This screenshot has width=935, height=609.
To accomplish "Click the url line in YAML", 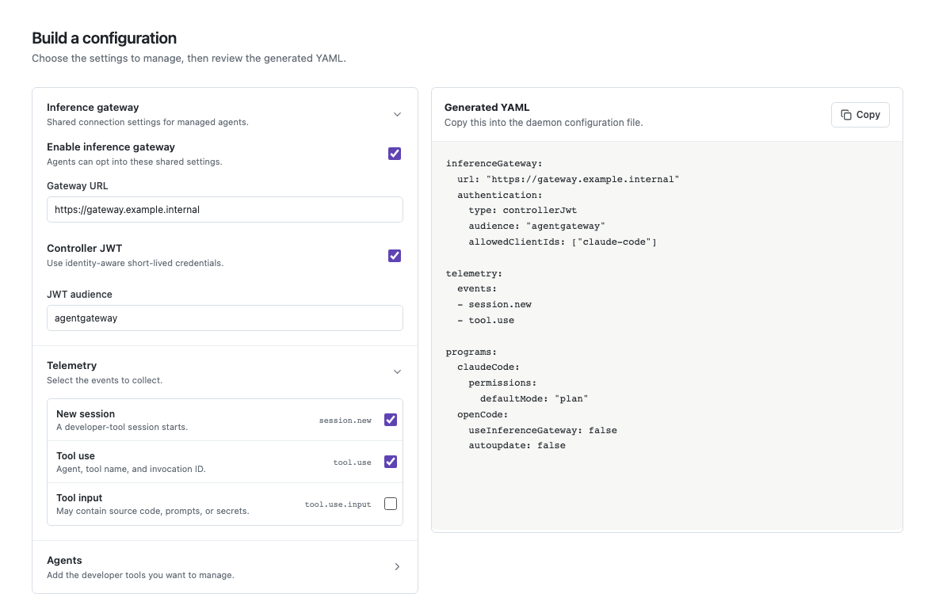I will point(568,179).
